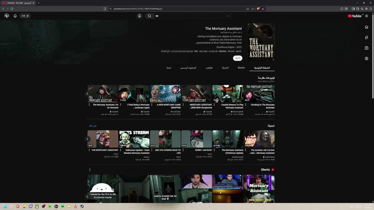Click the search magnifier button
The width and height of the screenshot is (374, 210).
149,16
